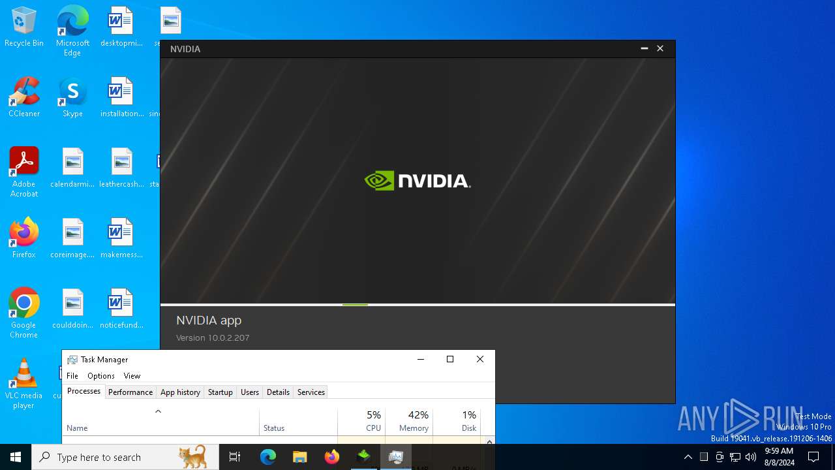Sort processes by Disk column
This screenshot has width=835, height=470.
pos(457,421)
